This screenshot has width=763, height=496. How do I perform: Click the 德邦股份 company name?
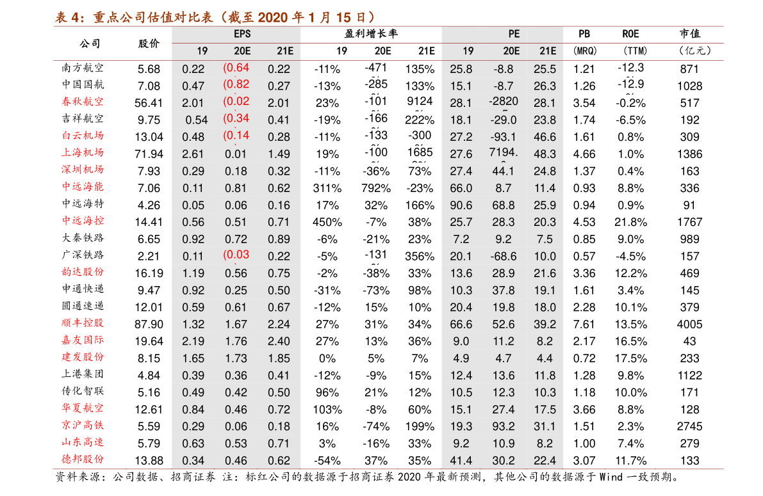click(x=83, y=460)
